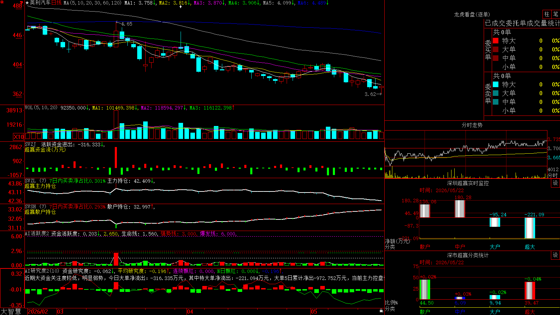Screen dimensions: 560x315
Task: Select the SVZL indicator label
Action: tap(30, 181)
